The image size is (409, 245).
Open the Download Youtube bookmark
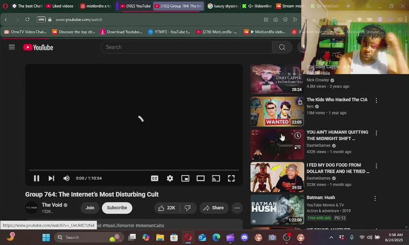[121, 32]
